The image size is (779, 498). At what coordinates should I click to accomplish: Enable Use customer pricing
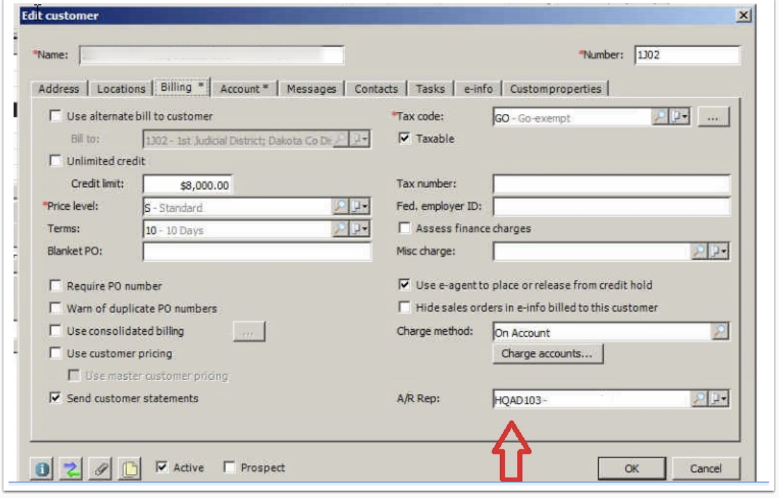pyautogui.click(x=55, y=352)
